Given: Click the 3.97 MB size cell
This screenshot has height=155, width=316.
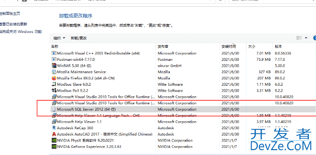Looking at the screenshot, I should pos(263,122).
